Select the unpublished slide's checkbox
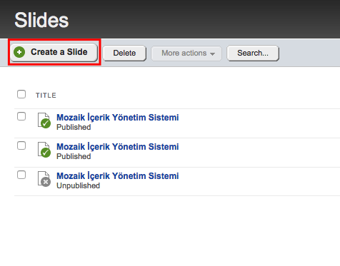 (x=21, y=175)
